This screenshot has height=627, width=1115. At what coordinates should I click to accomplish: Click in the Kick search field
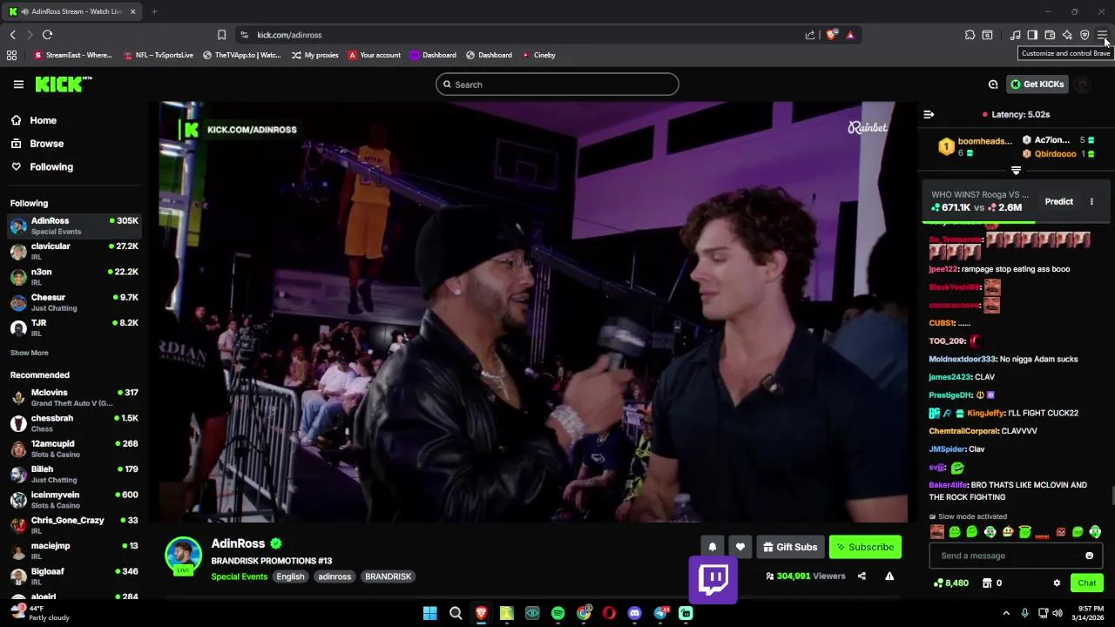tap(557, 84)
